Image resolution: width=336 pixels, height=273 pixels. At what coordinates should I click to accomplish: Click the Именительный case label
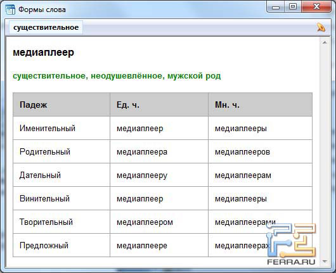click(48, 129)
